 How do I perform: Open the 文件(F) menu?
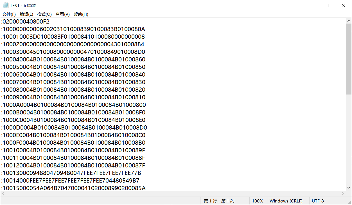coord(9,14)
